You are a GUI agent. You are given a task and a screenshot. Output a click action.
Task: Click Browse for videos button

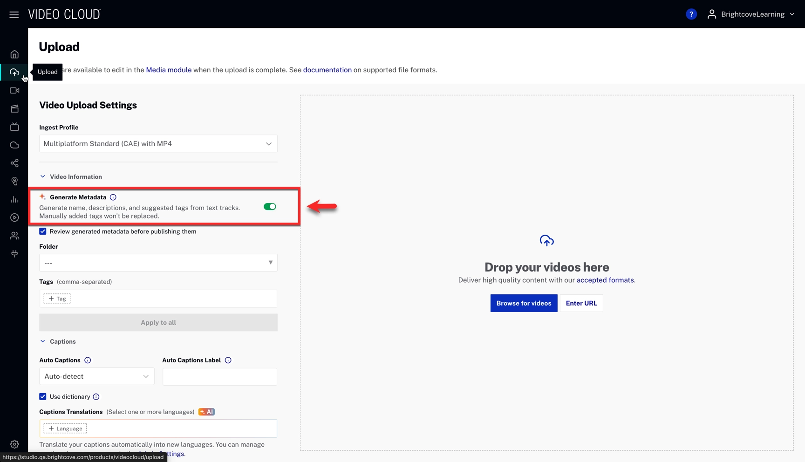click(524, 303)
